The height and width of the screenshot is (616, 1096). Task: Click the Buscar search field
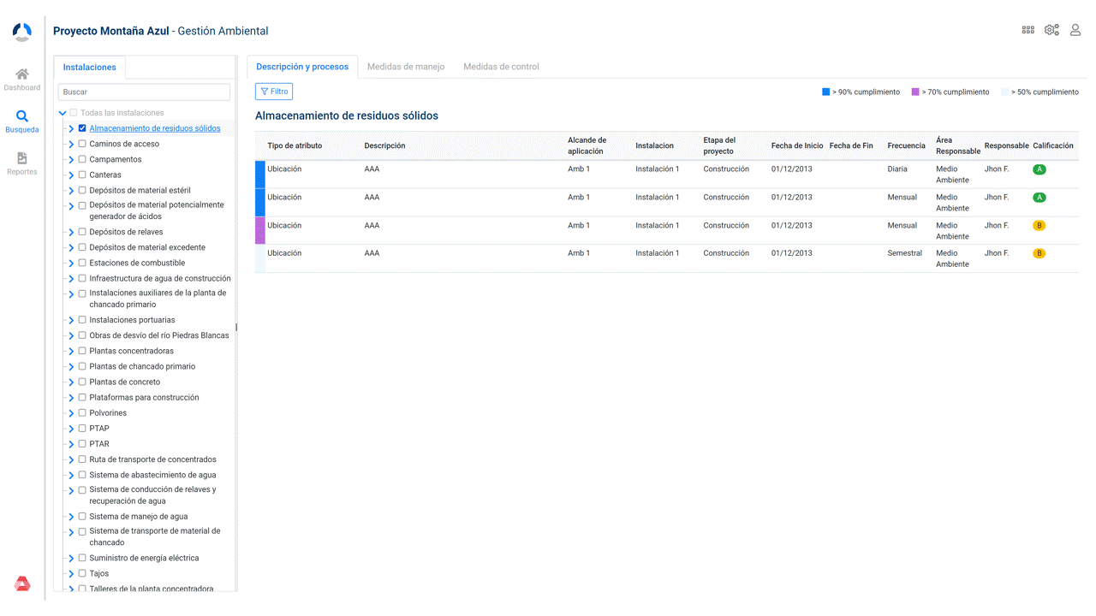point(144,92)
